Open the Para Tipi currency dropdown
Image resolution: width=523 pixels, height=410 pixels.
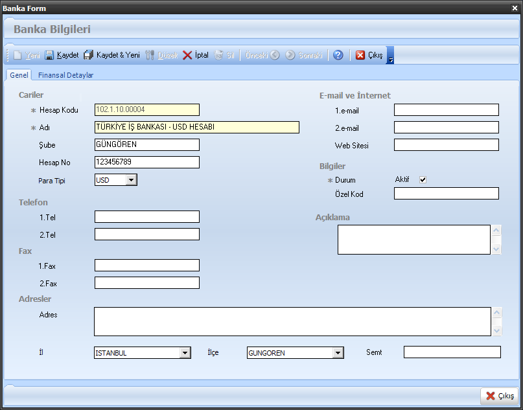tap(132, 180)
